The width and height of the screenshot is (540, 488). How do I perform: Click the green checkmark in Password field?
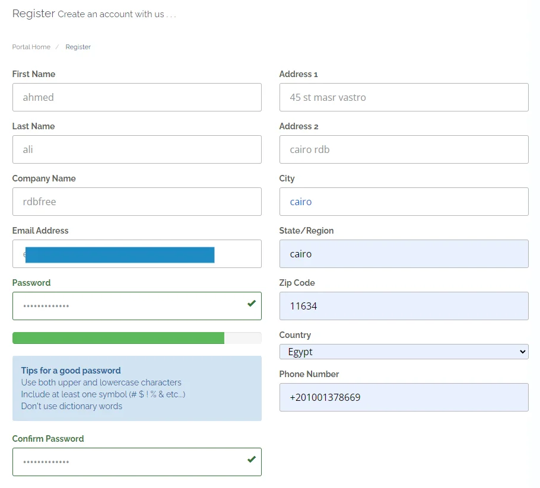[x=252, y=304]
